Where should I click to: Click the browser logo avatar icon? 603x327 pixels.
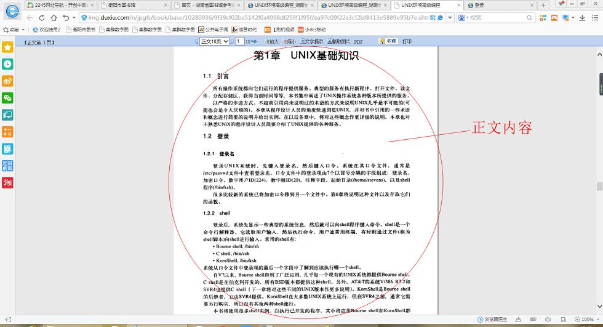tap(12, 11)
